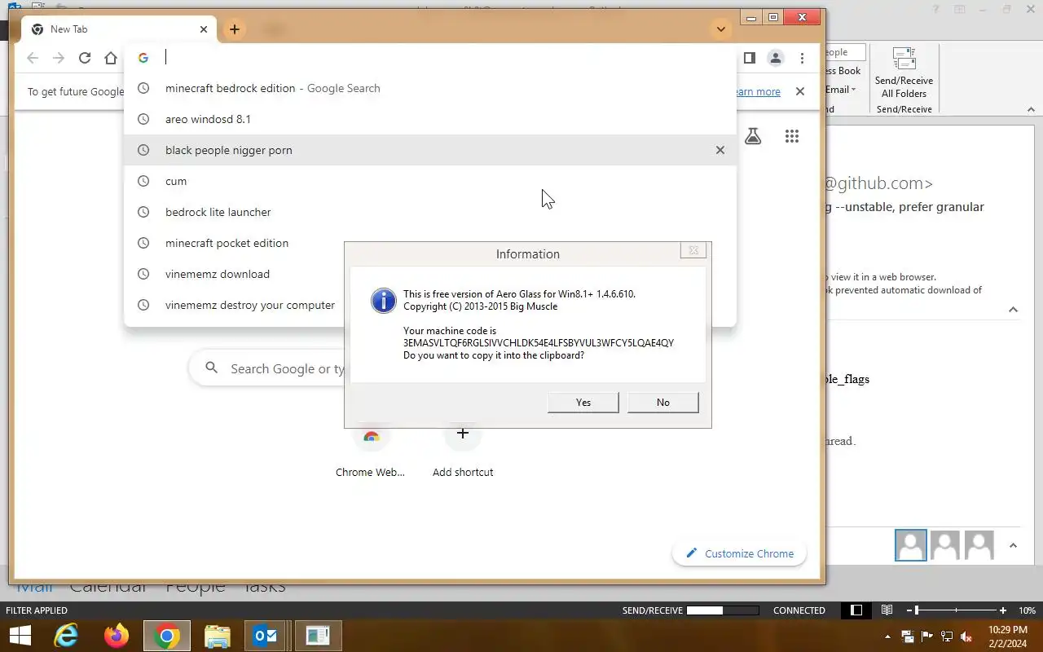
Task: Close the New Tab tab
Action: click(x=204, y=29)
